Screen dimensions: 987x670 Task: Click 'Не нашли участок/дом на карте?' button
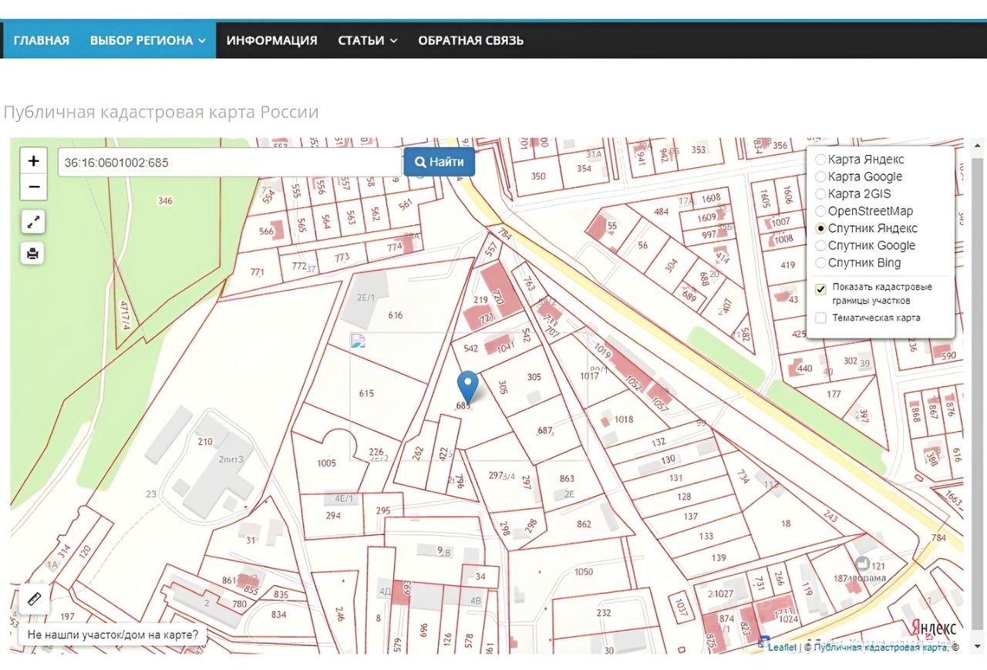click(x=113, y=635)
